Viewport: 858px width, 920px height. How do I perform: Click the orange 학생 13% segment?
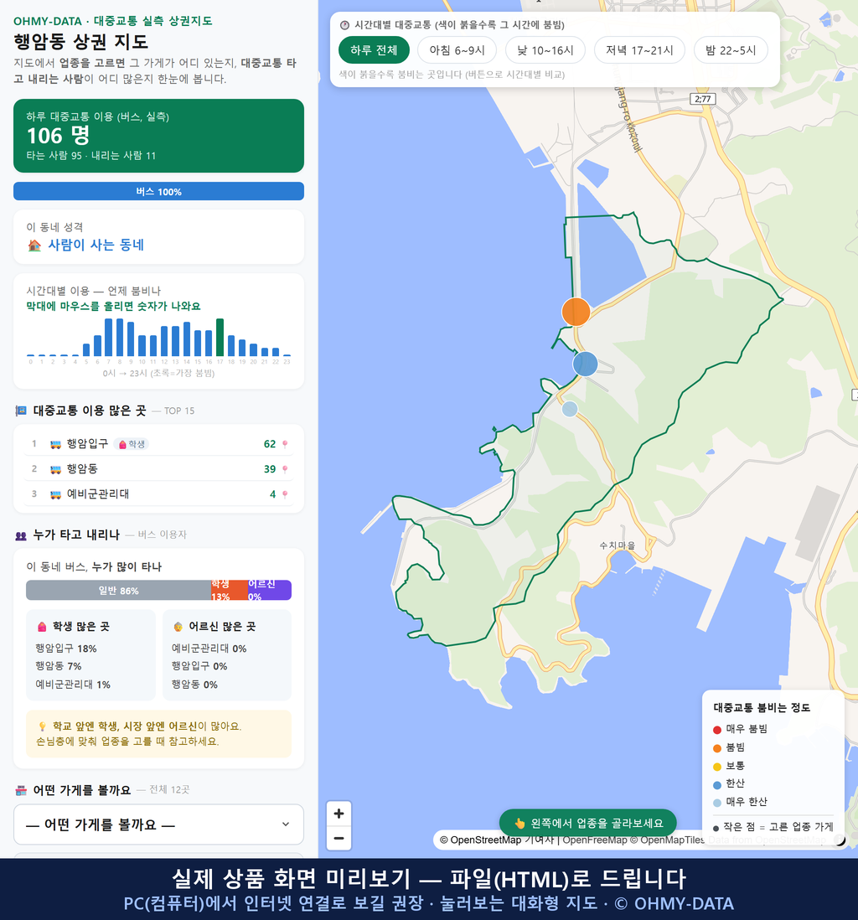(229, 590)
